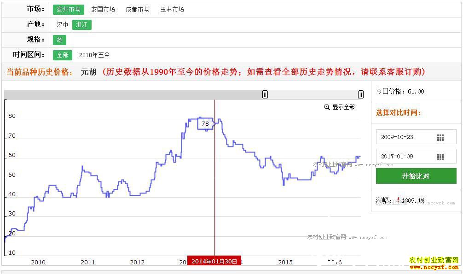
Task: Click the end date field 2017-01-09
Action: (x=404, y=157)
